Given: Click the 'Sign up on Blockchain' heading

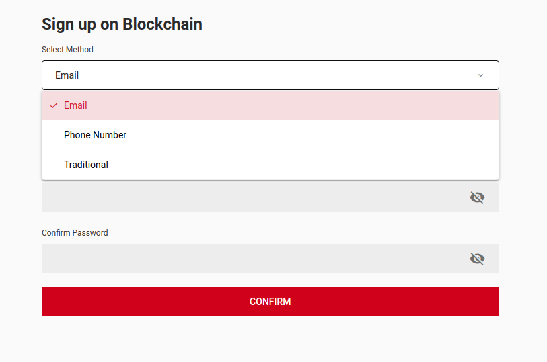Looking at the screenshot, I should [x=122, y=24].
